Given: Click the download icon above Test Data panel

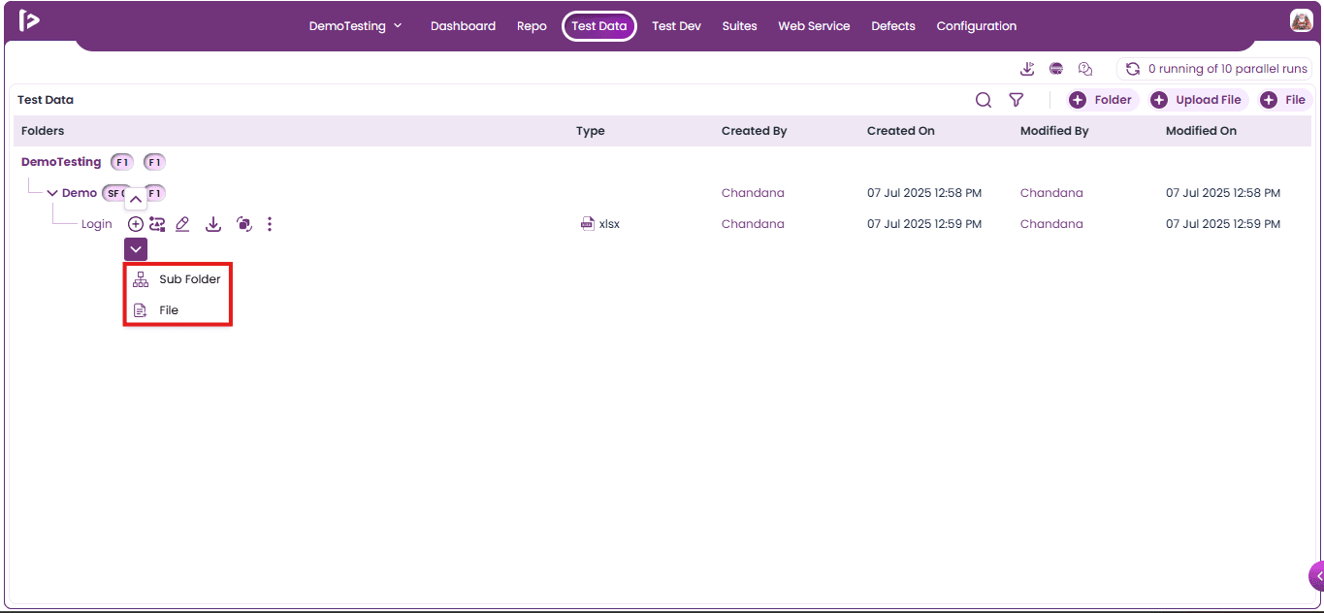Looking at the screenshot, I should [1028, 69].
